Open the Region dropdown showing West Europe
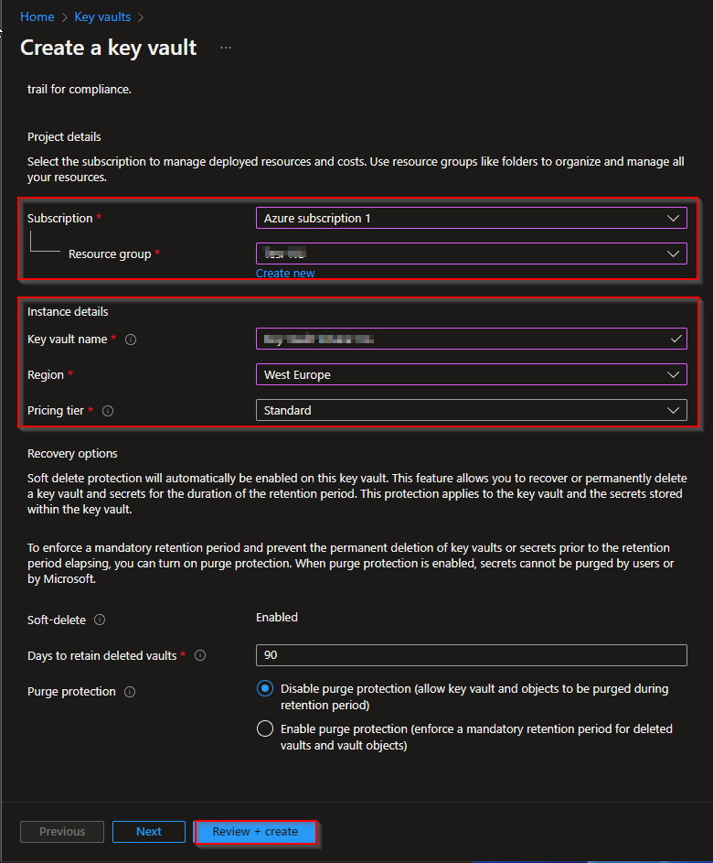 tap(471, 374)
